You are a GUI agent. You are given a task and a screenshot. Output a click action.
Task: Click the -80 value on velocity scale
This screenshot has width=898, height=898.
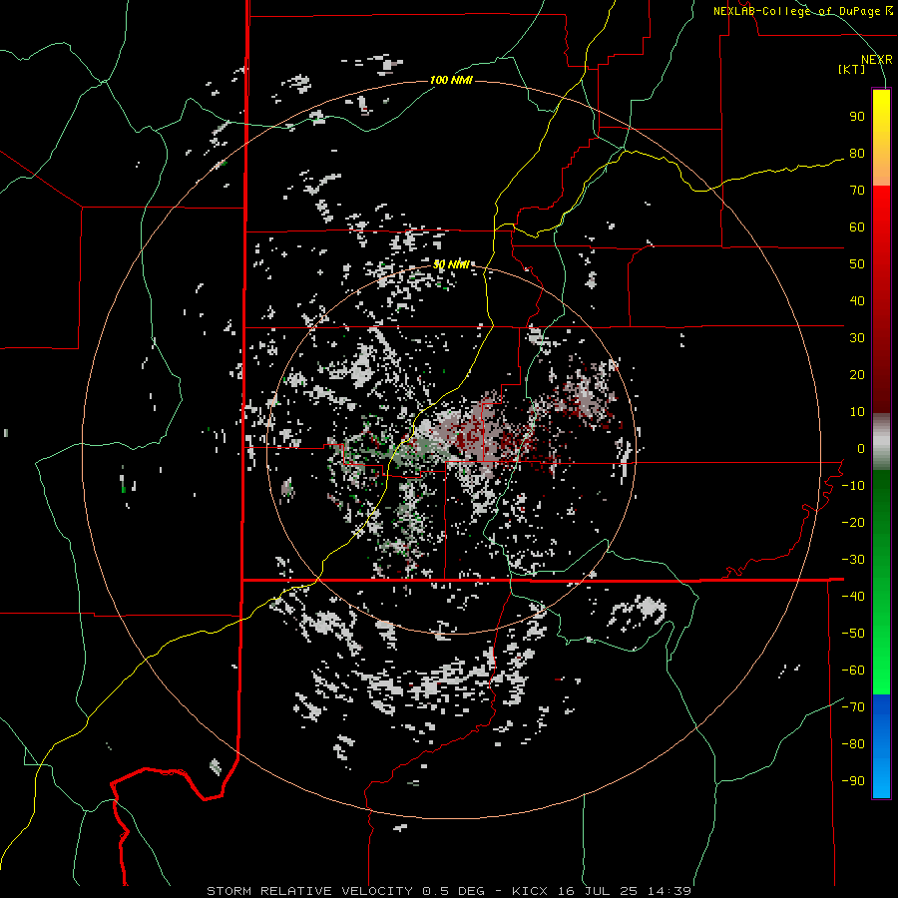(x=853, y=744)
